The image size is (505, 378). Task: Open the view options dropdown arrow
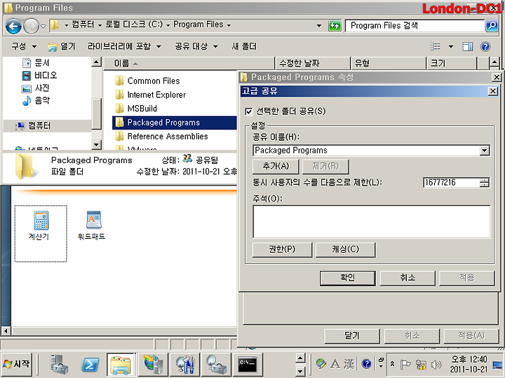coord(451,47)
